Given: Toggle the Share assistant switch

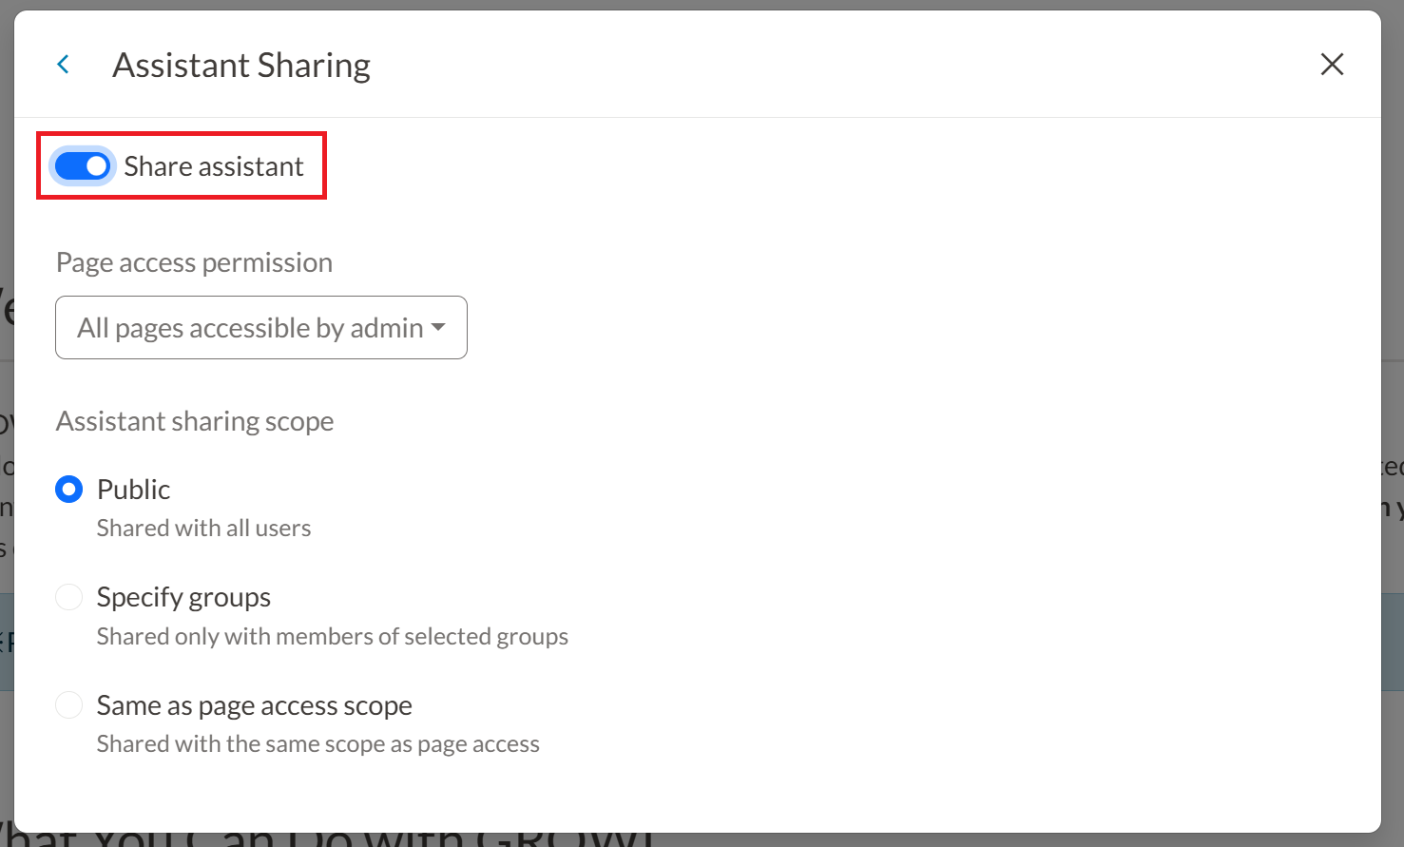Looking at the screenshot, I should (83, 166).
